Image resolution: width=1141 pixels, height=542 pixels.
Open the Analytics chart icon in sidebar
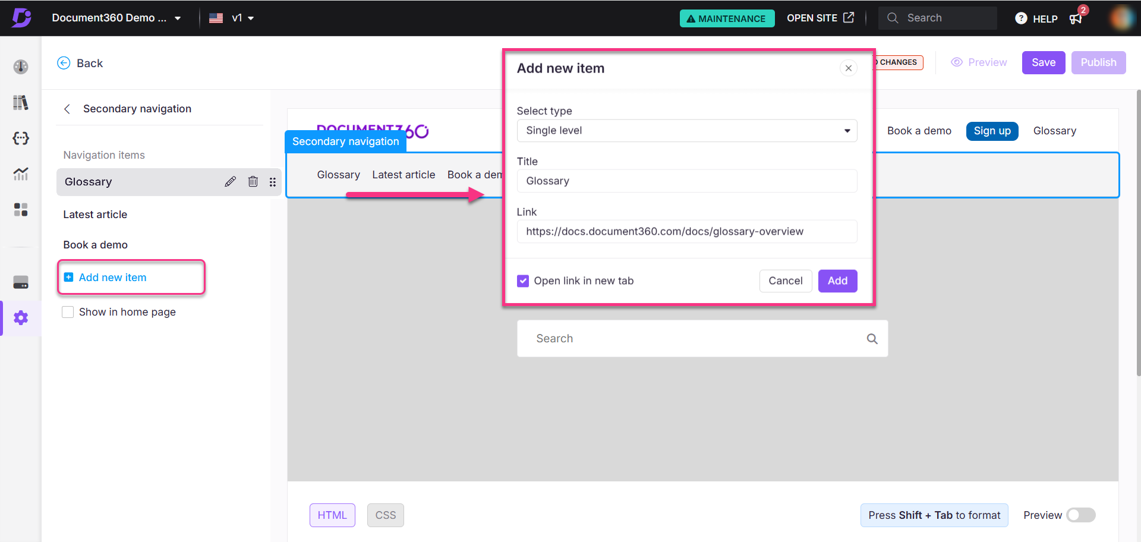tap(21, 174)
